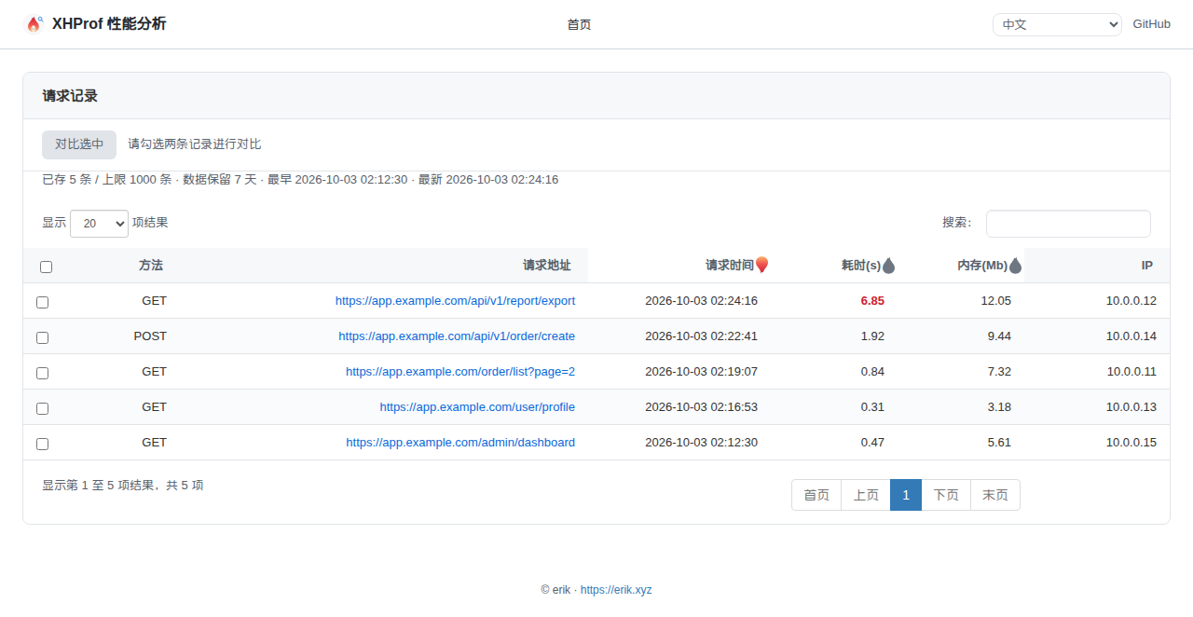Open the admin/dashboard request link

click(x=460, y=443)
